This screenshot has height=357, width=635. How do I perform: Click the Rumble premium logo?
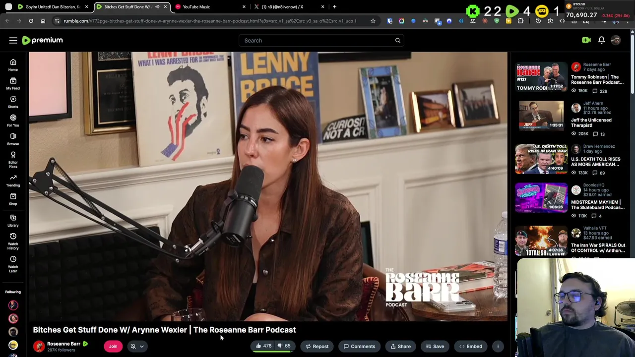(42, 40)
